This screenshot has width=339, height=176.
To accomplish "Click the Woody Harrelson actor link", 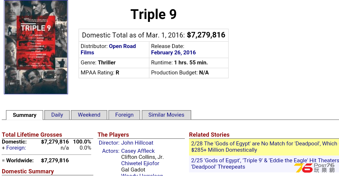I will point(142,174).
